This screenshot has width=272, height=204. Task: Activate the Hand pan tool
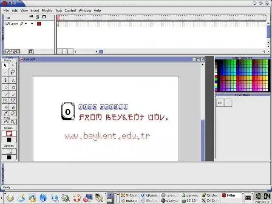coord(5,122)
